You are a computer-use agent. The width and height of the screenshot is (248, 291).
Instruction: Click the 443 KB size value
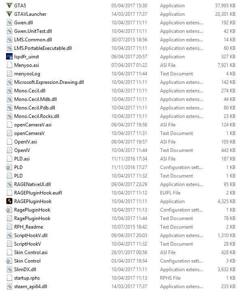[x=228, y=150]
